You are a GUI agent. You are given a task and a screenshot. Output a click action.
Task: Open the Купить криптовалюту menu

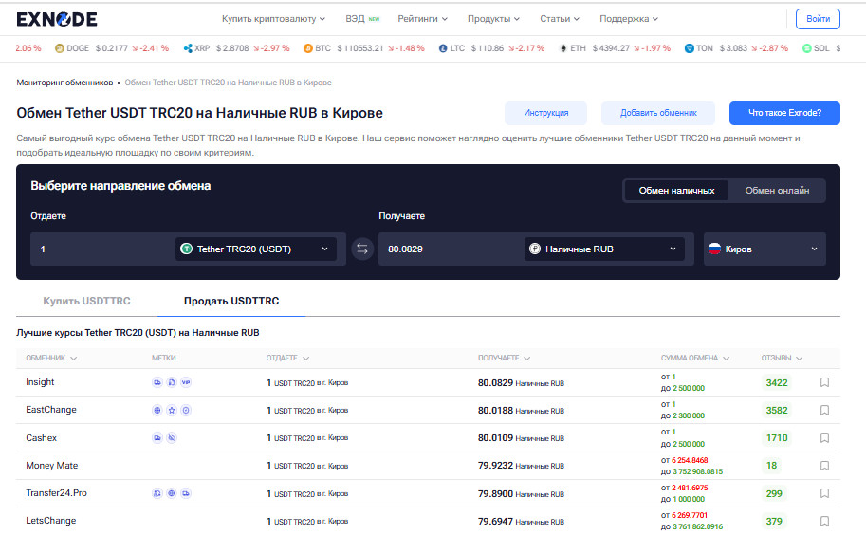[273, 19]
